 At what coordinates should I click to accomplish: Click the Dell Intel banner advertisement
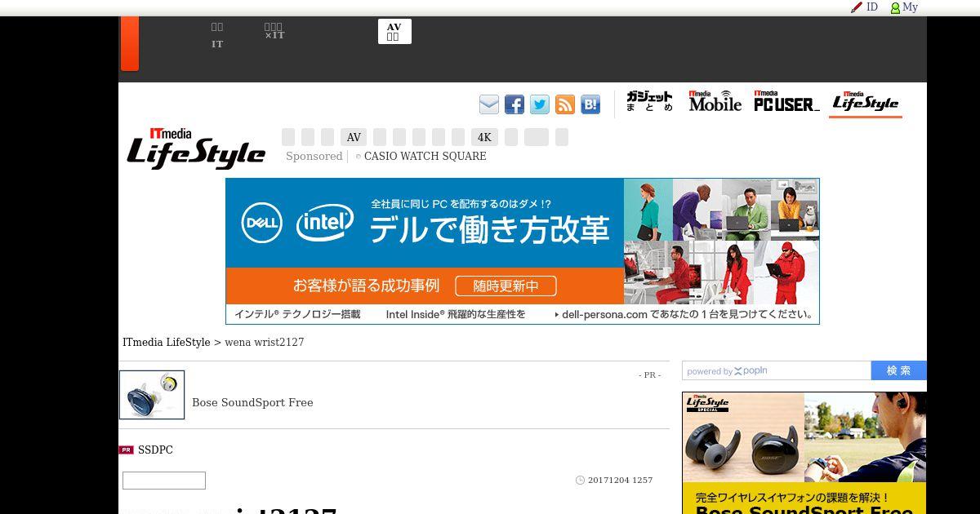tap(523, 251)
